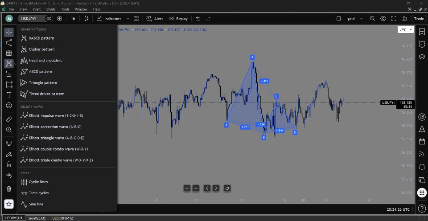Open the Indicators dialog
The width and height of the screenshot is (428, 221).
click(109, 19)
